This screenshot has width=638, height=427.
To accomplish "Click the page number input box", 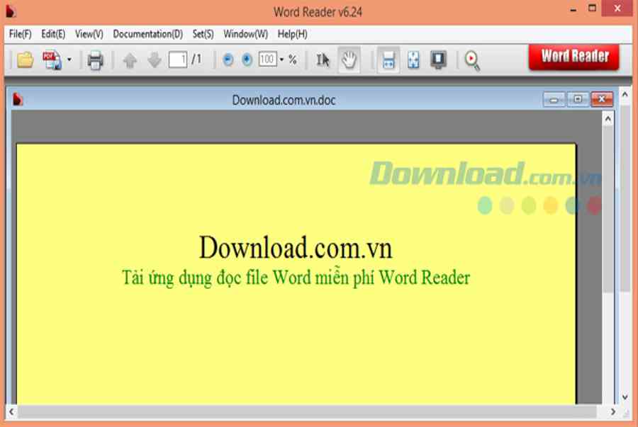I will [x=177, y=60].
